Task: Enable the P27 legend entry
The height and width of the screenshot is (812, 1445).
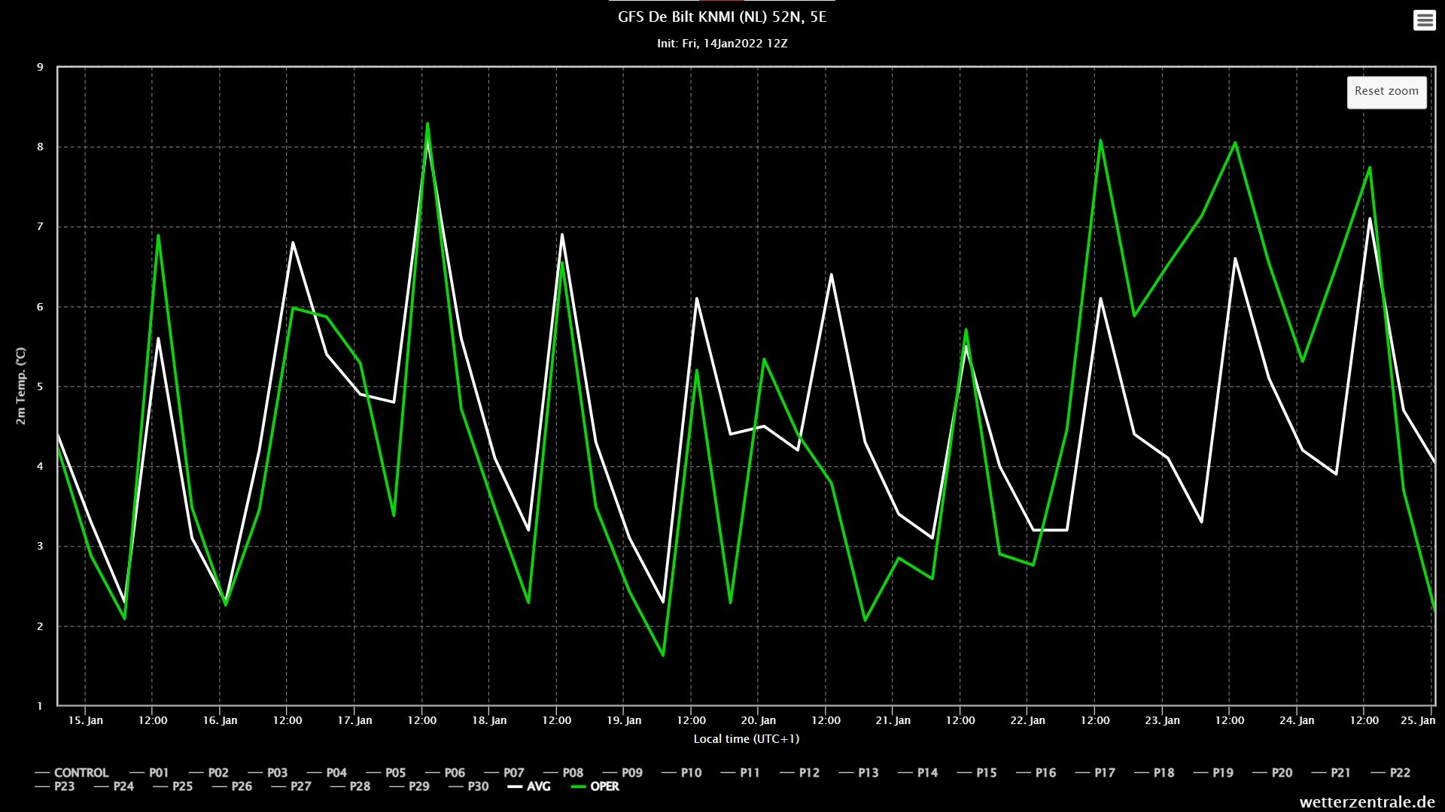Action: click(x=300, y=786)
